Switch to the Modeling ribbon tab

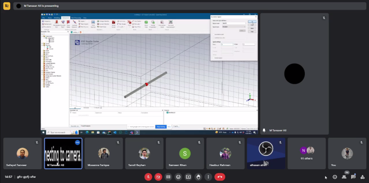(x=57, y=18)
